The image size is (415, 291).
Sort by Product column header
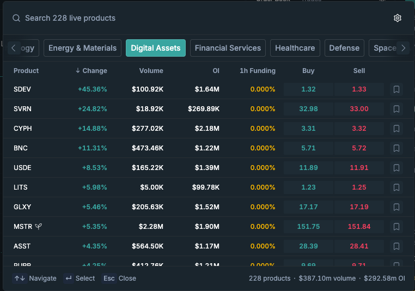point(26,71)
